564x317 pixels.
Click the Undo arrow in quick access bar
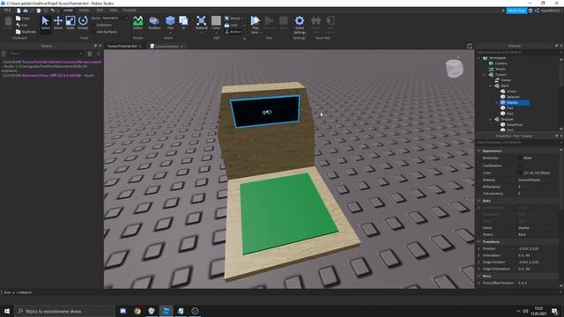pyautogui.click(x=53, y=11)
